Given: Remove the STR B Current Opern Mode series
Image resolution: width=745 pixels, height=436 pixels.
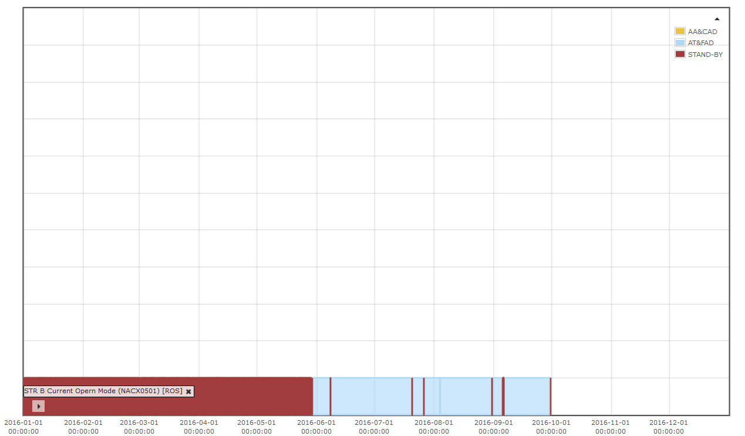Looking at the screenshot, I should coord(188,391).
